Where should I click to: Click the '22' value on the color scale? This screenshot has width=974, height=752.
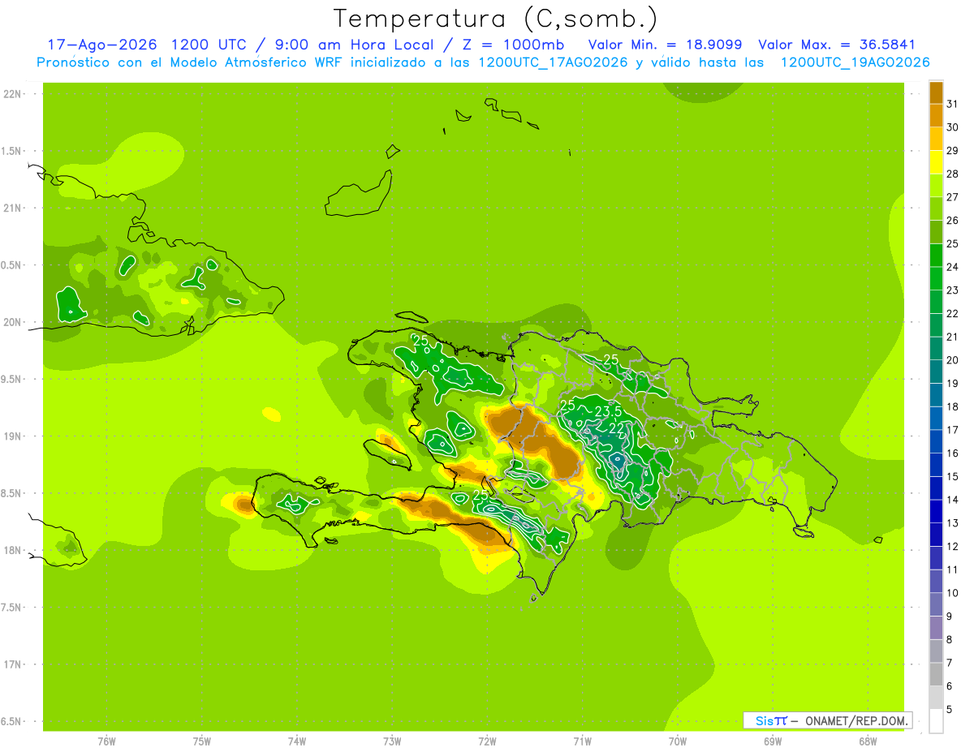click(952, 313)
